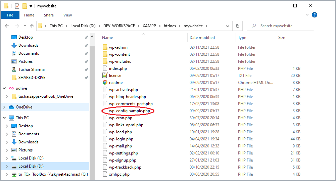Viewport: 336px width, 181px height.
Task: Select the Chrome readme file icon
Action: [105, 83]
